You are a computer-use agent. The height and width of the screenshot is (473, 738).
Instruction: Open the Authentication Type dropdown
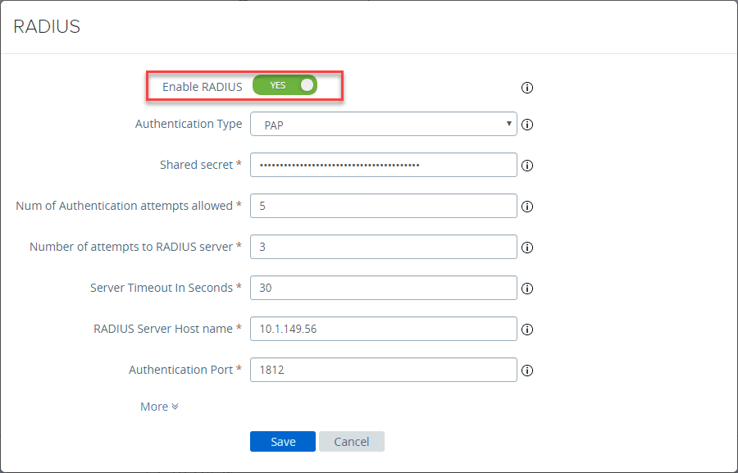[x=383, y=124]
